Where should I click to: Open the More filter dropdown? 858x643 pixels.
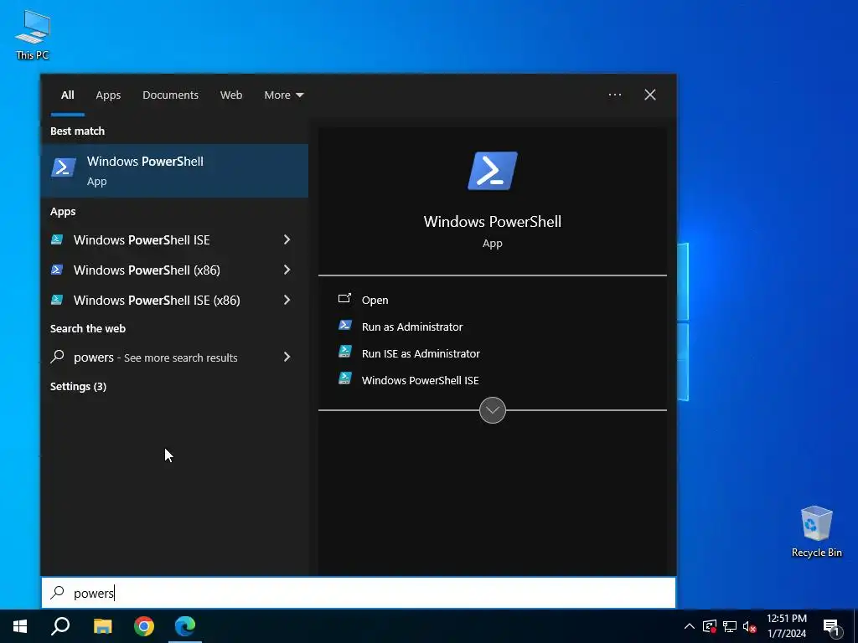coord(283,95)
